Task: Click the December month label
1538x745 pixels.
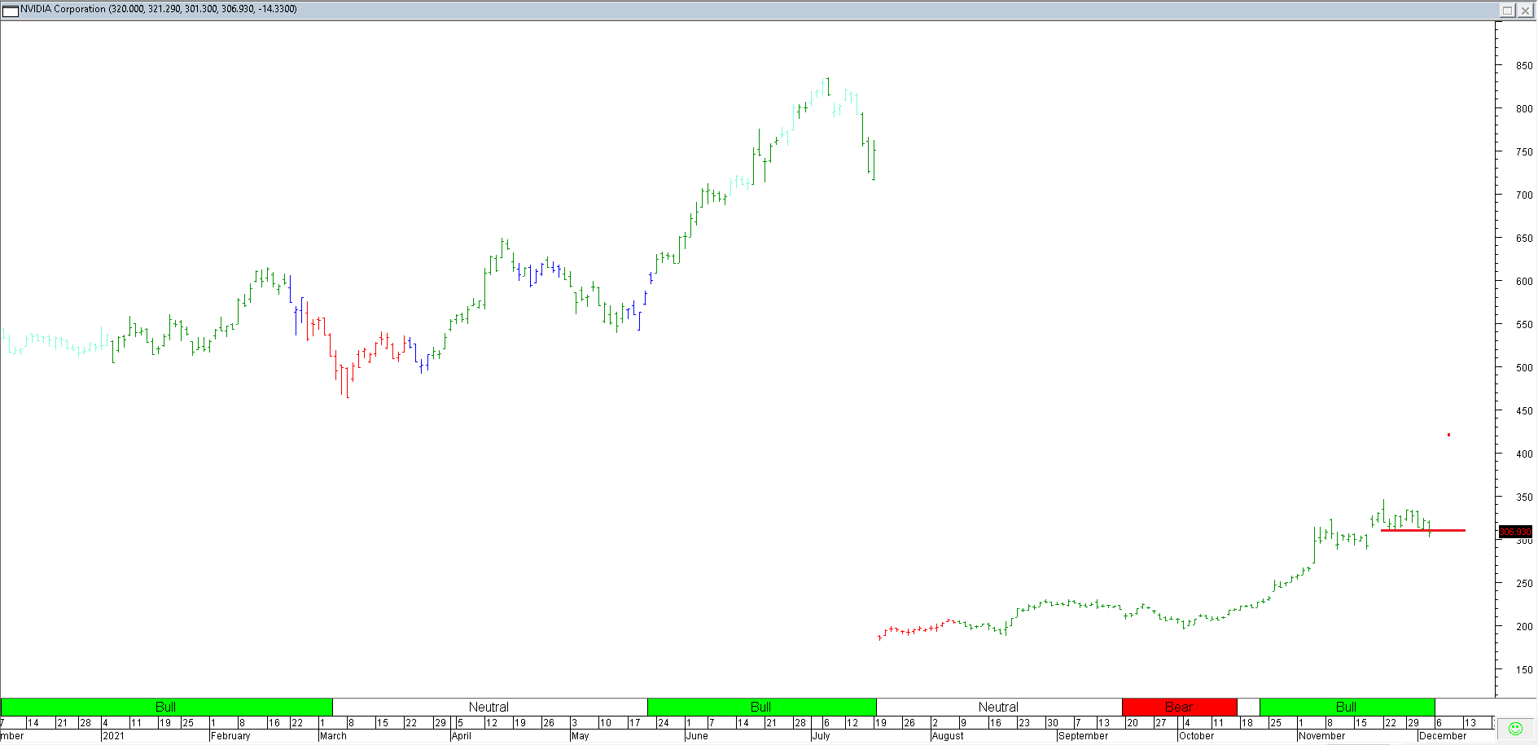Action: tap(1443, 736)
